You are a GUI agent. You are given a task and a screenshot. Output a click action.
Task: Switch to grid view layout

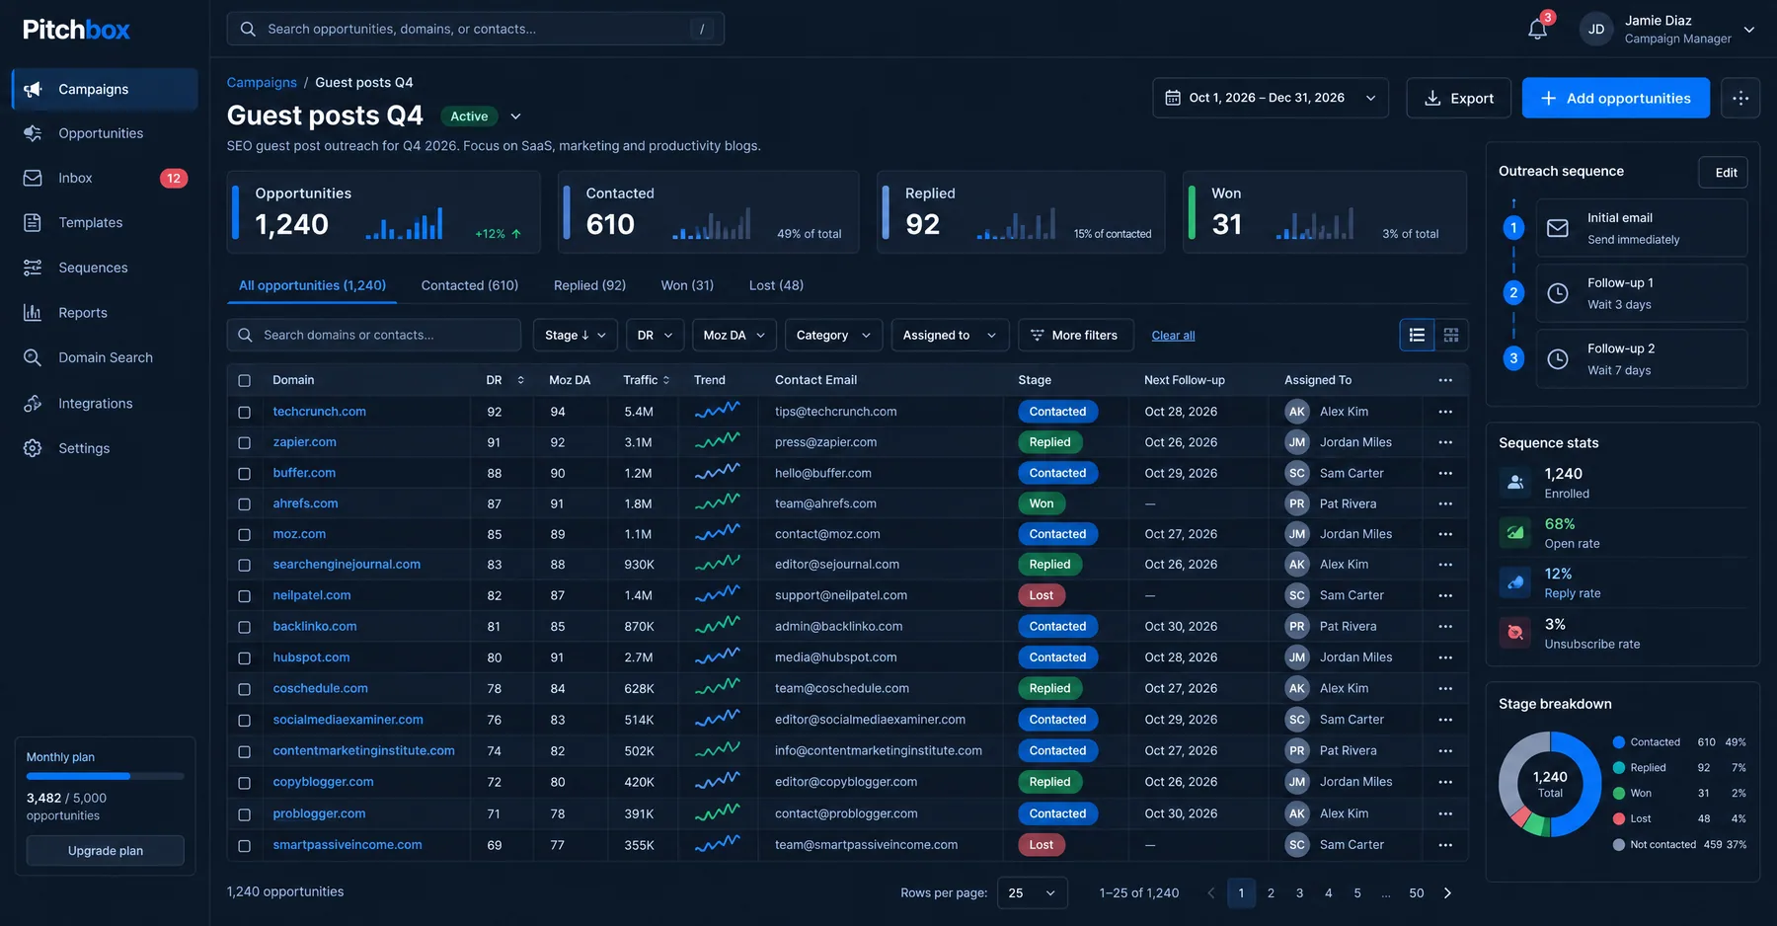coord(1451,336)
